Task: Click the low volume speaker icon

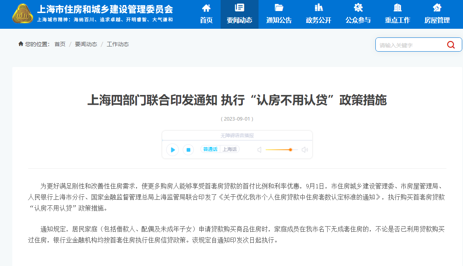Action: tap(259, 150)
